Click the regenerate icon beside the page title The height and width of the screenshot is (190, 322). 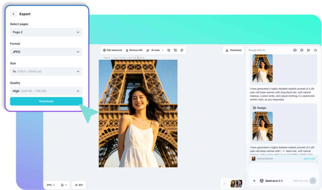click(x=138, y=58)
